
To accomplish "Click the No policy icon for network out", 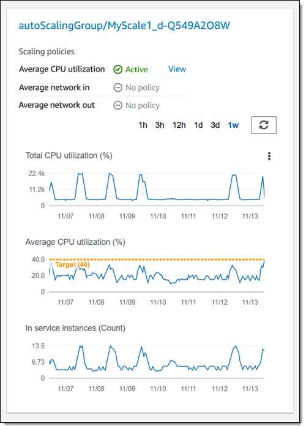I will point(118,105).
